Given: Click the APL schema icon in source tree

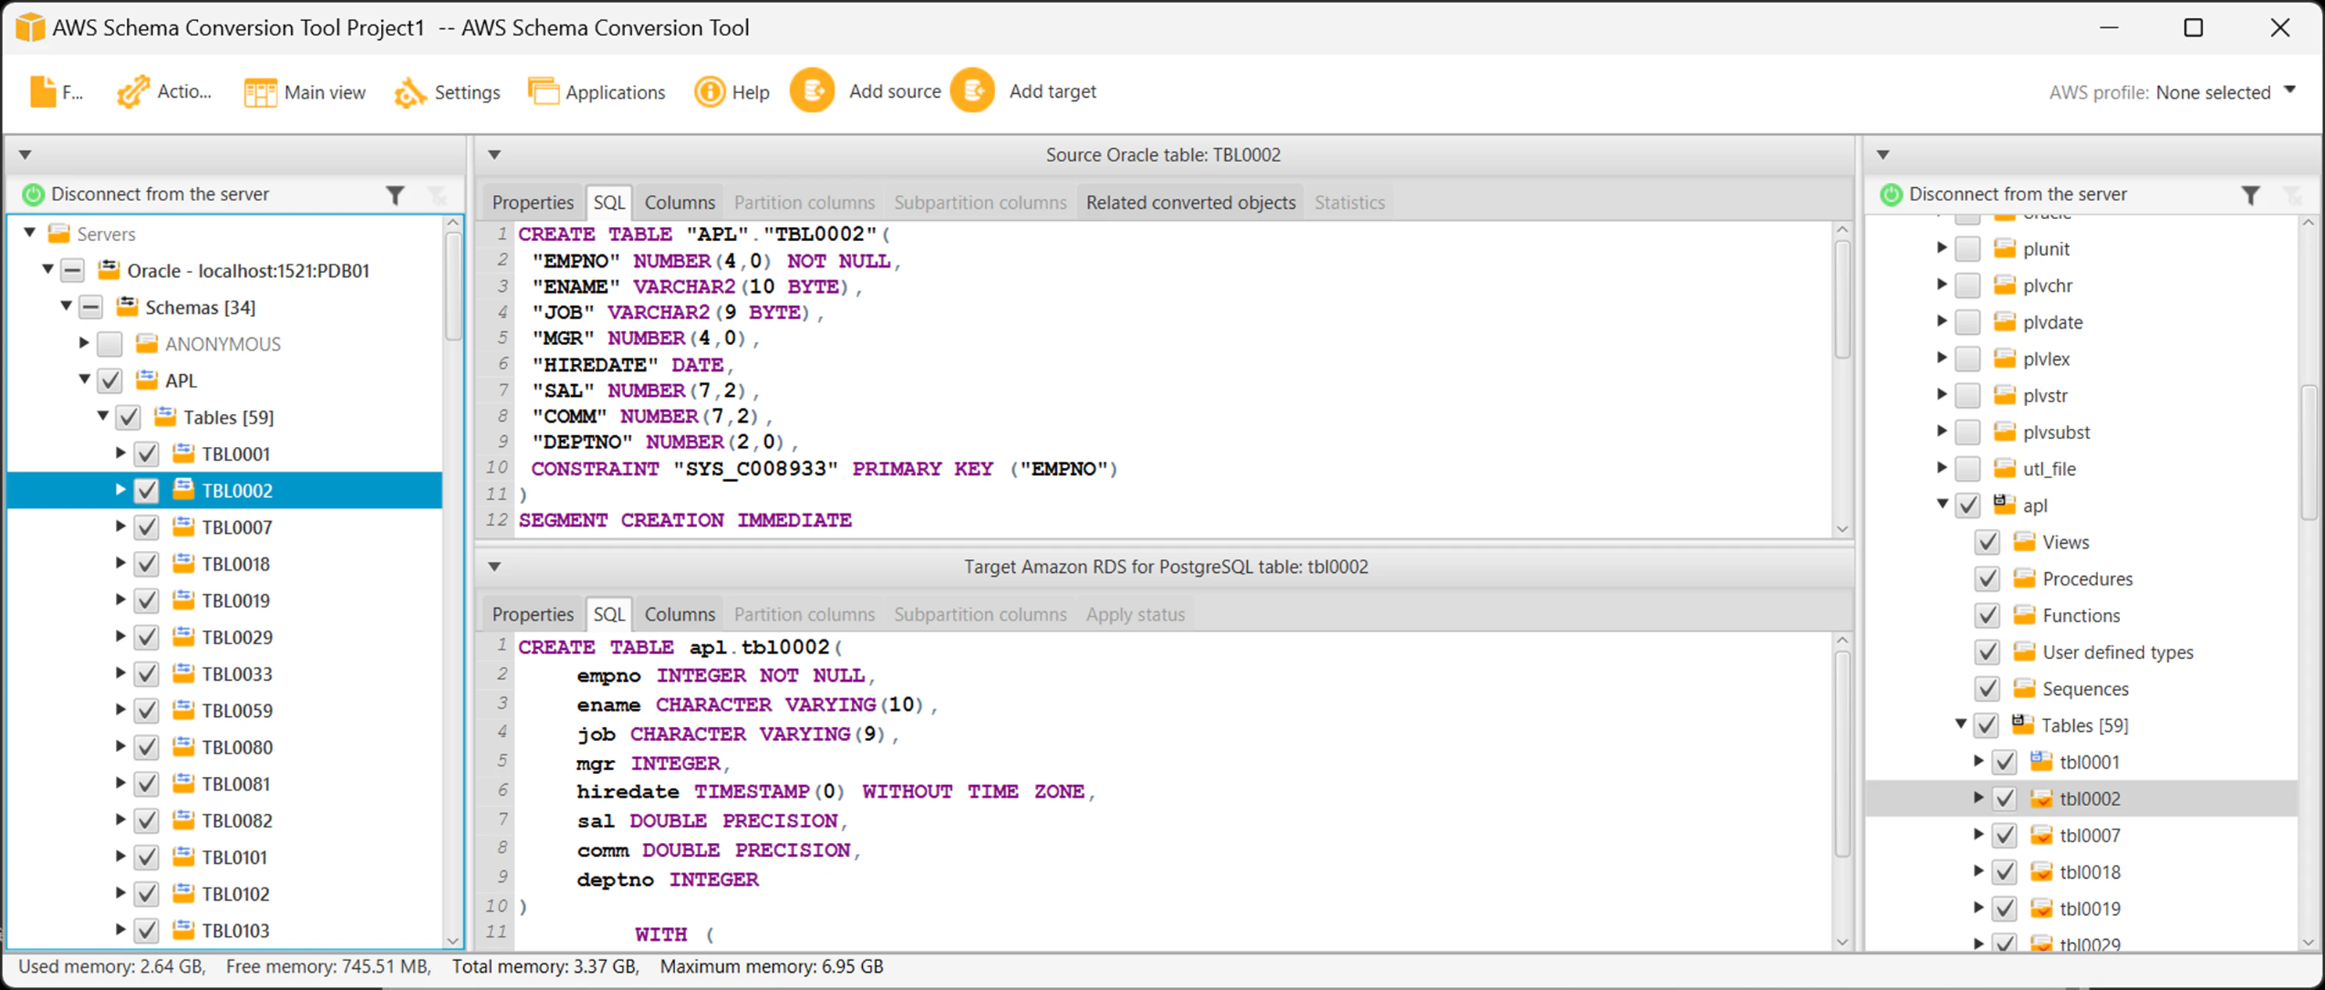Looking at the screenshot, I should pos(146,380).
